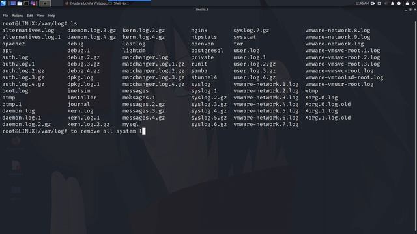Screen dimensions: 417x234
Task: Click the 'apache2' directory name
Action: coord(14,44)
